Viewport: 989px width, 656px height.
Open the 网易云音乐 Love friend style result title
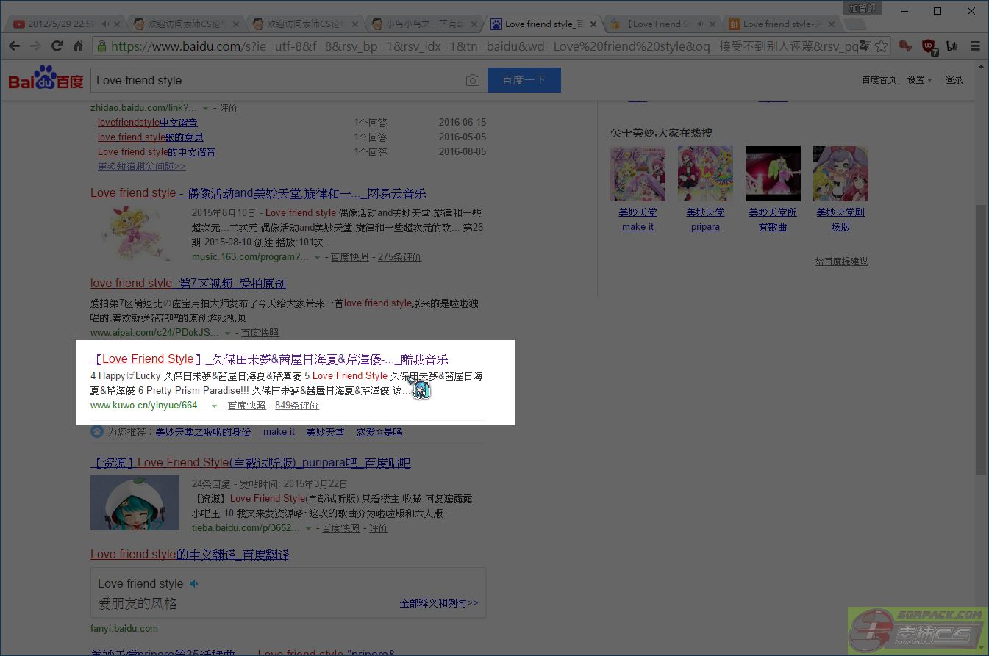coord(258,193)
